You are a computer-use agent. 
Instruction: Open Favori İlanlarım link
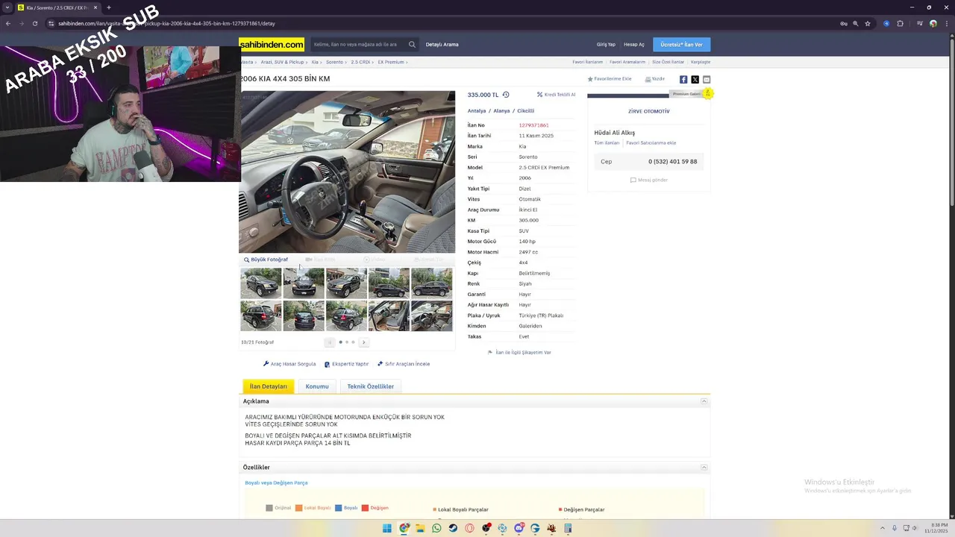[x=587, y=62]
